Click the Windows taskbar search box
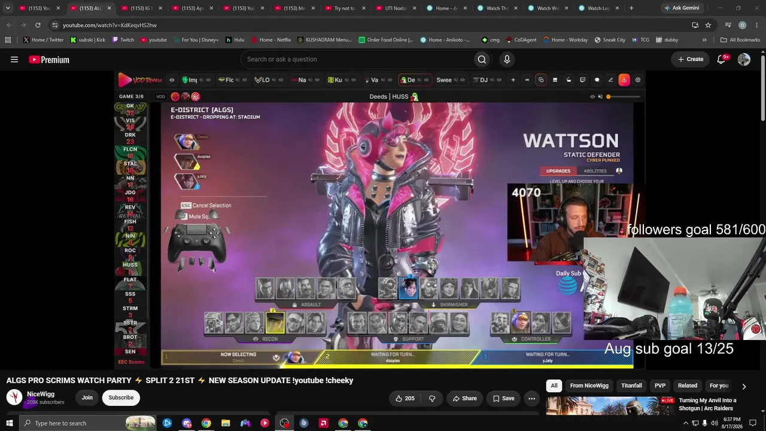The image size is (766, 431). coord(87,423)
